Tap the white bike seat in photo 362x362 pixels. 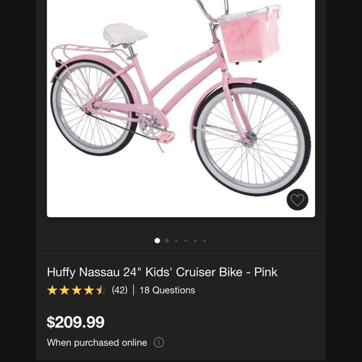125,33
